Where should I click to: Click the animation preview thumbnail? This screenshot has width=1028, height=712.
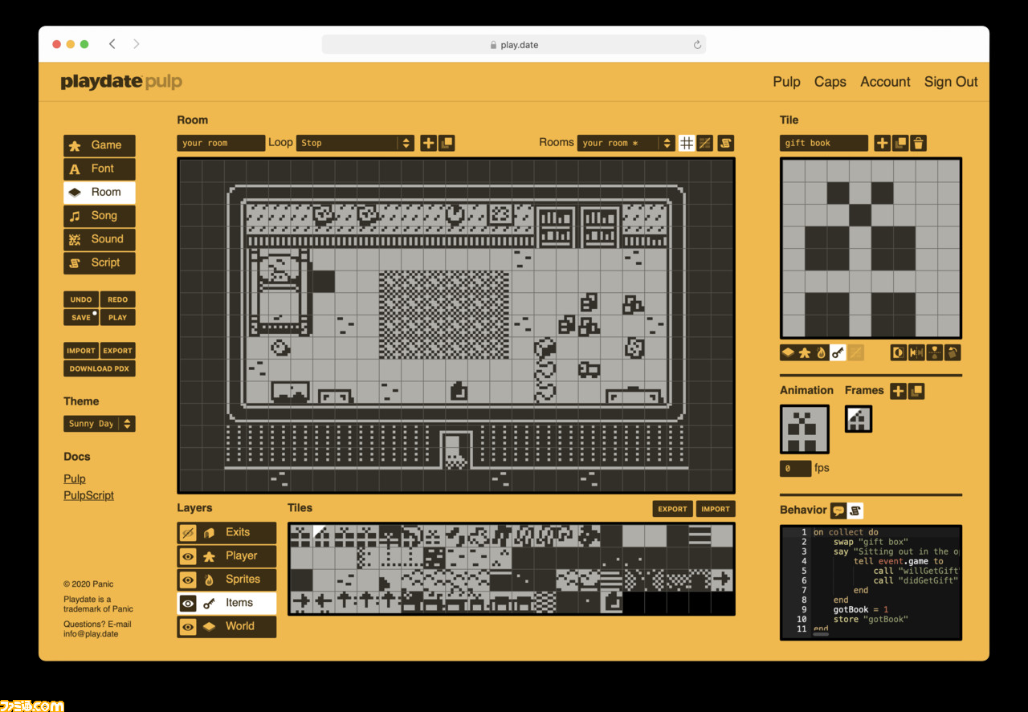click(x=805, y=429)
